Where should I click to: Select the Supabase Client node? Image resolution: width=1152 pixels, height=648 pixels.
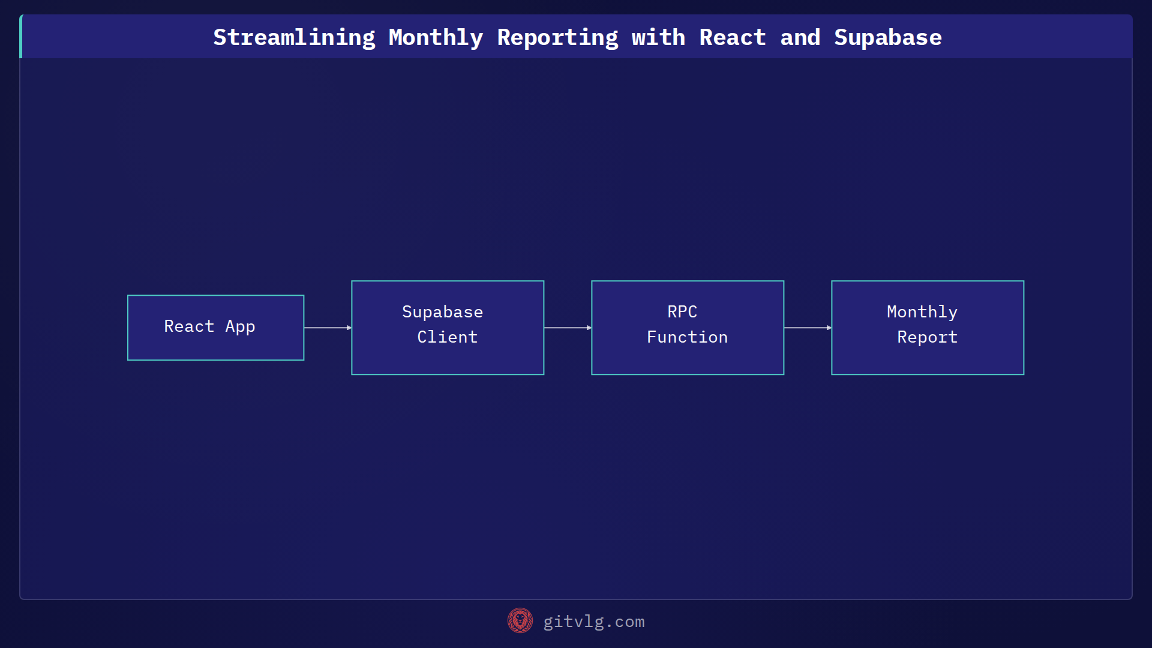(448, 328)
